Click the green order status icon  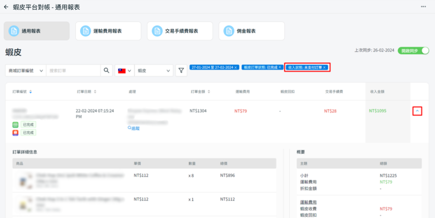pyautogui.click(x=16, y=124)
